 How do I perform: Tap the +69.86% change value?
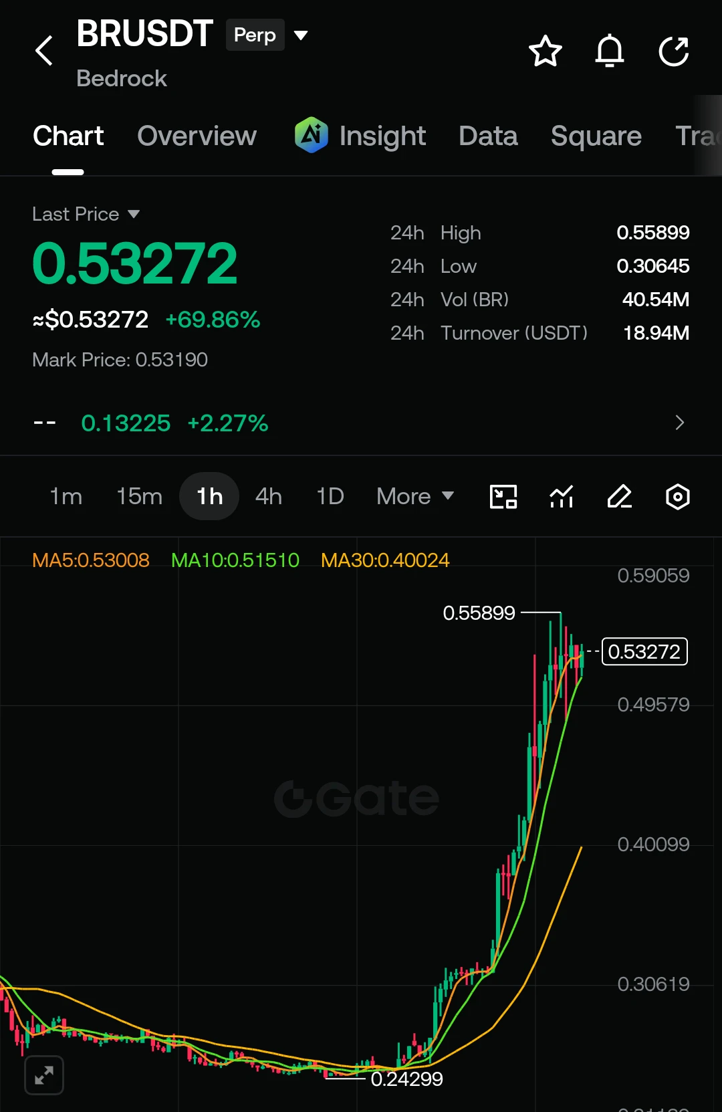213,320
